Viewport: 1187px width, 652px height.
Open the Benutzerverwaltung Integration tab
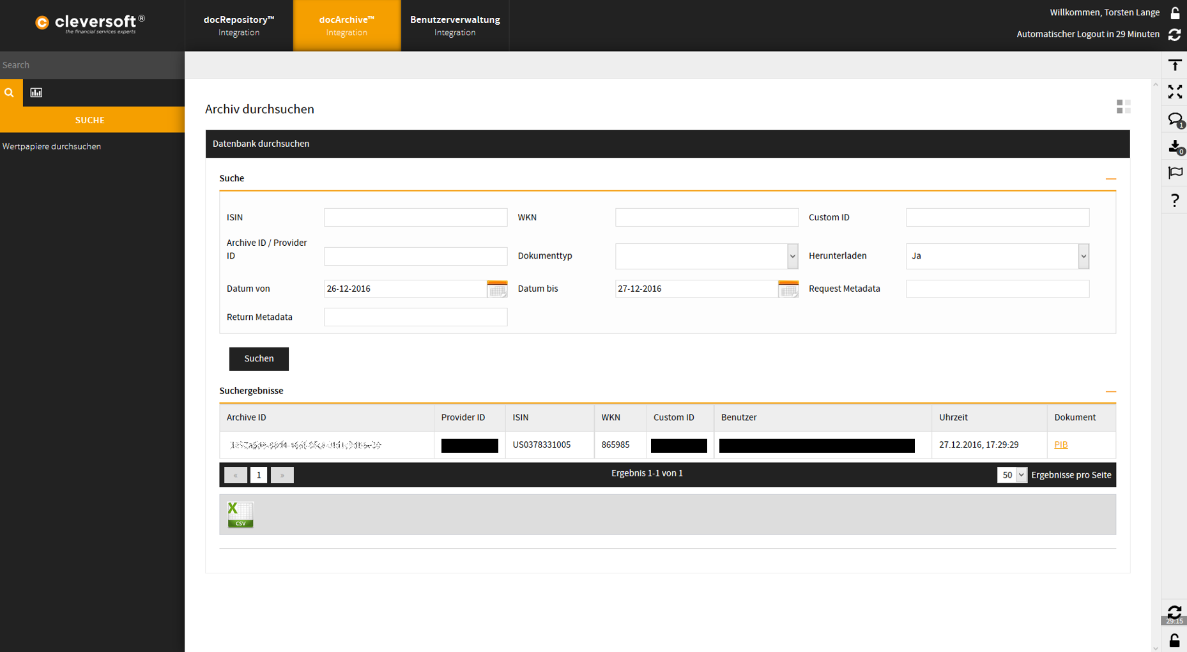point(455,26)
